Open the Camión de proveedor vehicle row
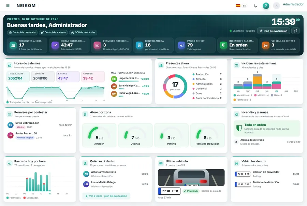 pyautogui.click(x=267, y=174)
